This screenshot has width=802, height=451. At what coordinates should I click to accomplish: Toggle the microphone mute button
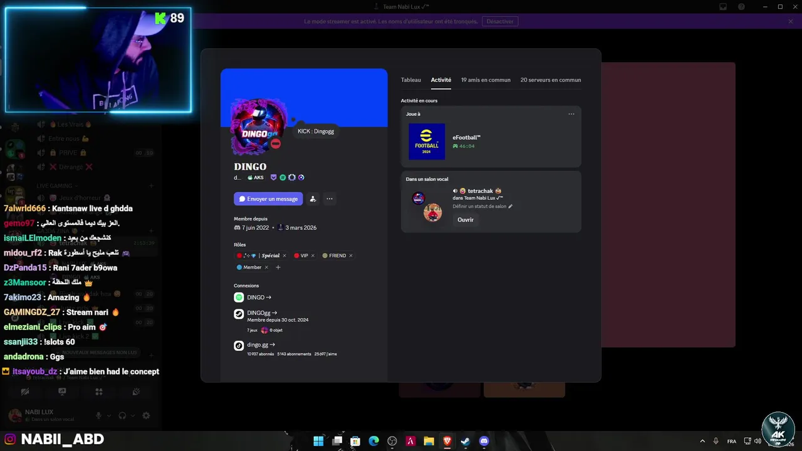(x=98, y=415)
